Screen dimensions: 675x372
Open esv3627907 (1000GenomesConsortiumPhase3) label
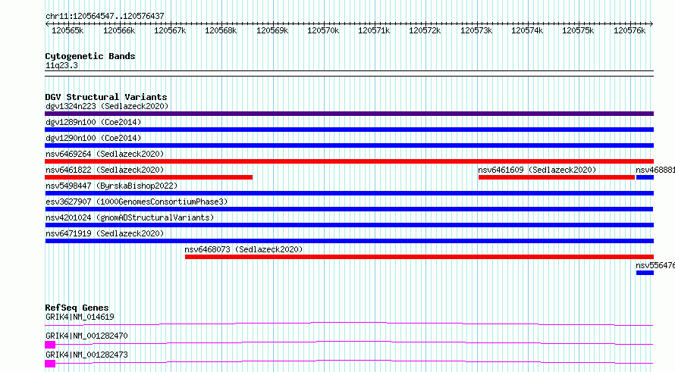[x=137, y=202]
